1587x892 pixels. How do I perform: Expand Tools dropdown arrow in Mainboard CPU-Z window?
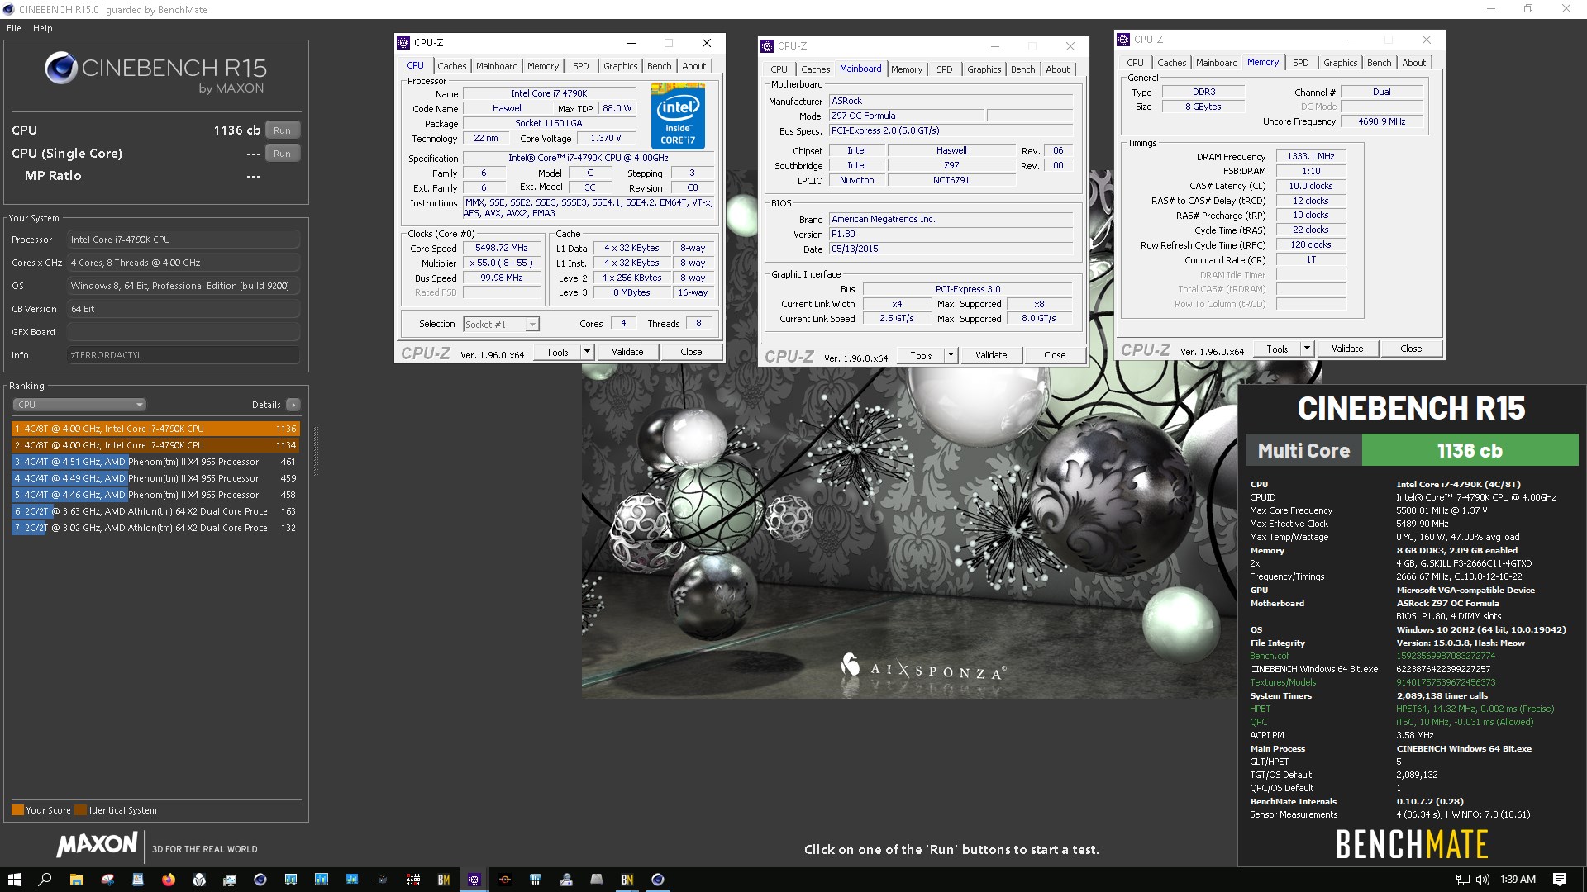951,355
